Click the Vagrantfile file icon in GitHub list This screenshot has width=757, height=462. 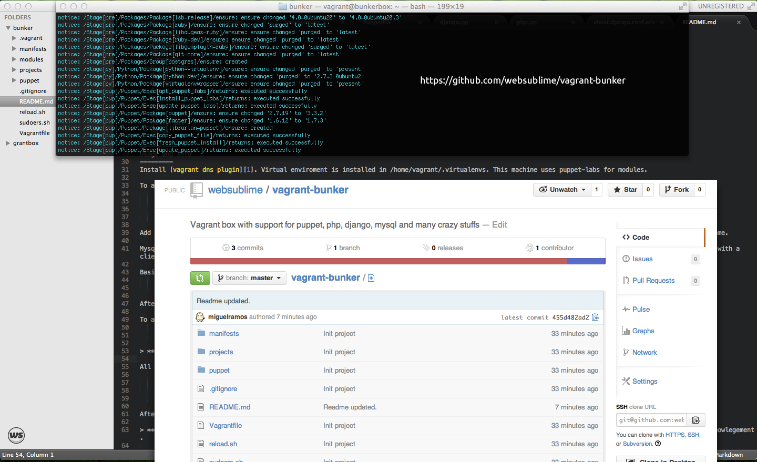coord(201,425)
